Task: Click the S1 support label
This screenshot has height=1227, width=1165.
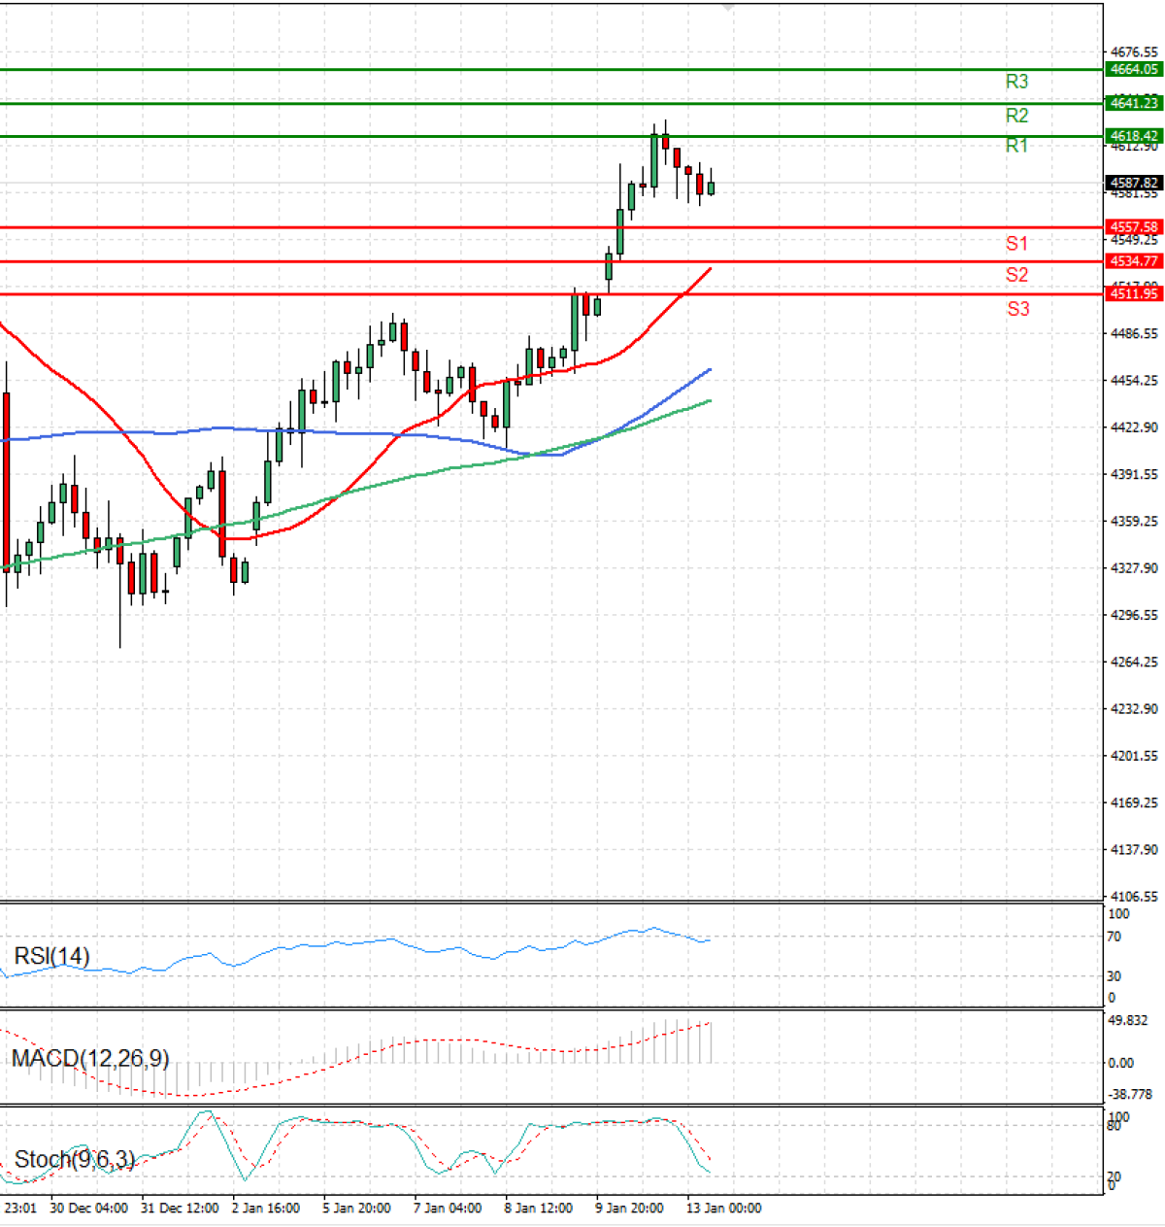Action: click(1016, 244)
